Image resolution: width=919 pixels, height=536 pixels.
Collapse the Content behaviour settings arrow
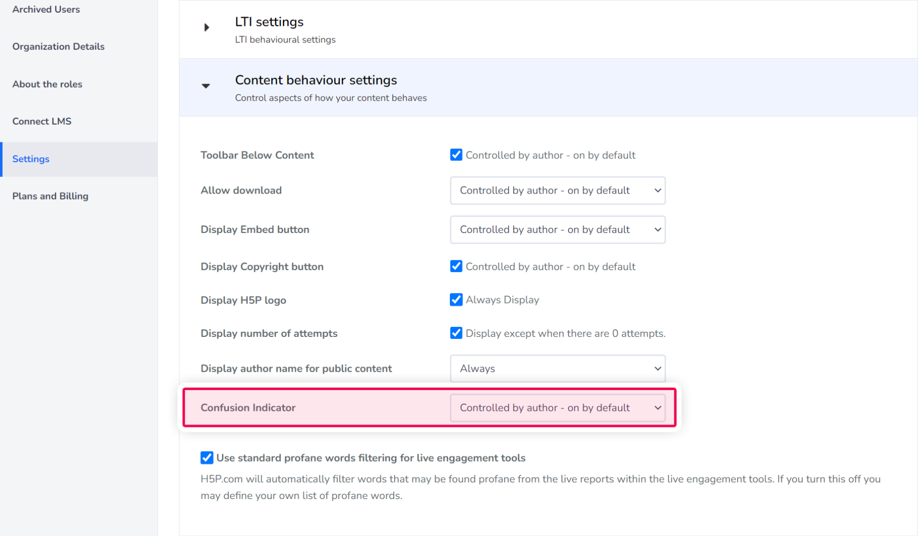[x=206, y=86]
